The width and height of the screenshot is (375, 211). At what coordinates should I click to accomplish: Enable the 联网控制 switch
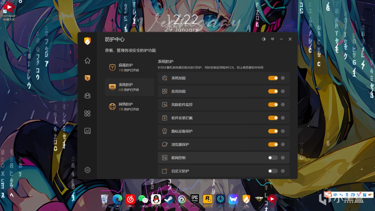(273, 158)
